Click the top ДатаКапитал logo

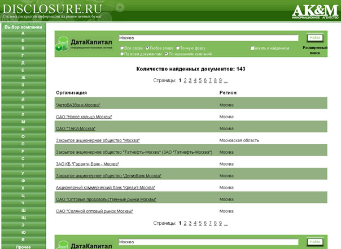click(84, 43)
